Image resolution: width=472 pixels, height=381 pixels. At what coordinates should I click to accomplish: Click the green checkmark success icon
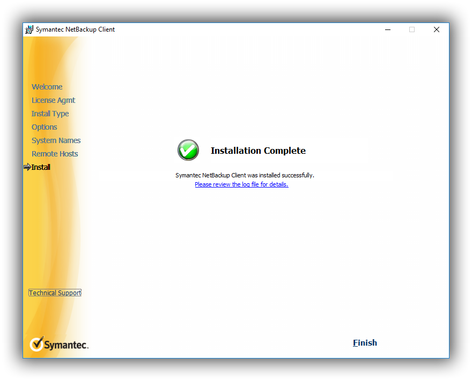click(x=188, y=150)
